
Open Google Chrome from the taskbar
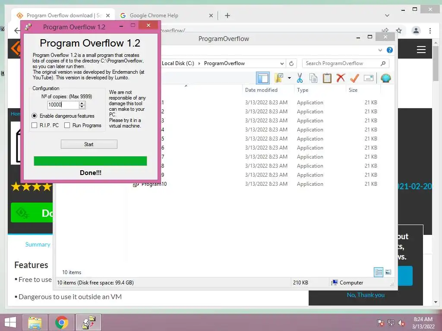pyautogui.click(x=61, y=322)
